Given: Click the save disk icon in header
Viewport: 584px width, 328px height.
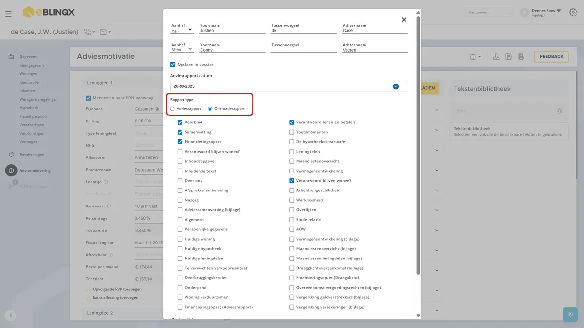Looking at the screenshot, I should [509, 57].
